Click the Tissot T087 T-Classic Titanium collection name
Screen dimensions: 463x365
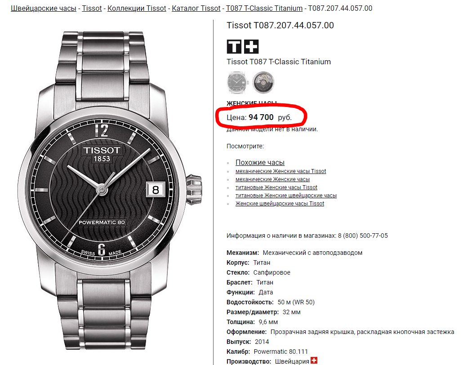click(279, 62)
